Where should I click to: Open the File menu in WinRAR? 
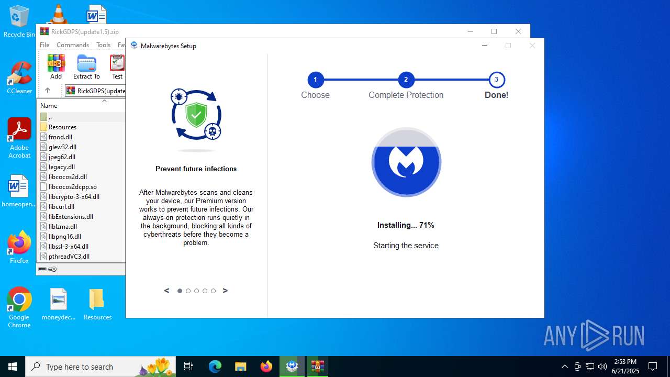coord(44,45)
